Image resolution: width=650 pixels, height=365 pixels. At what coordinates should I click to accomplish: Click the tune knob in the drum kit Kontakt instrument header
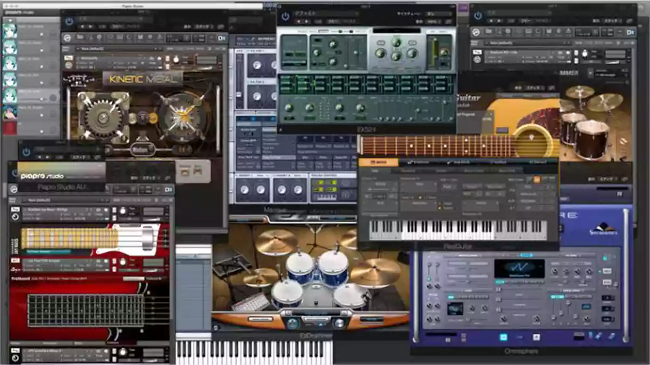tap(586, 54)
